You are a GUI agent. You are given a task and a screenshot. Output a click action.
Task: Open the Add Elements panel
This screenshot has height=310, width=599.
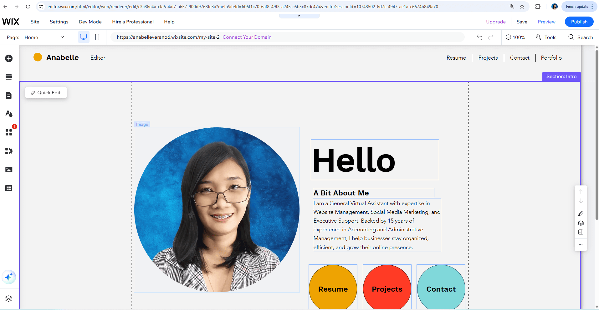[9, 58]
